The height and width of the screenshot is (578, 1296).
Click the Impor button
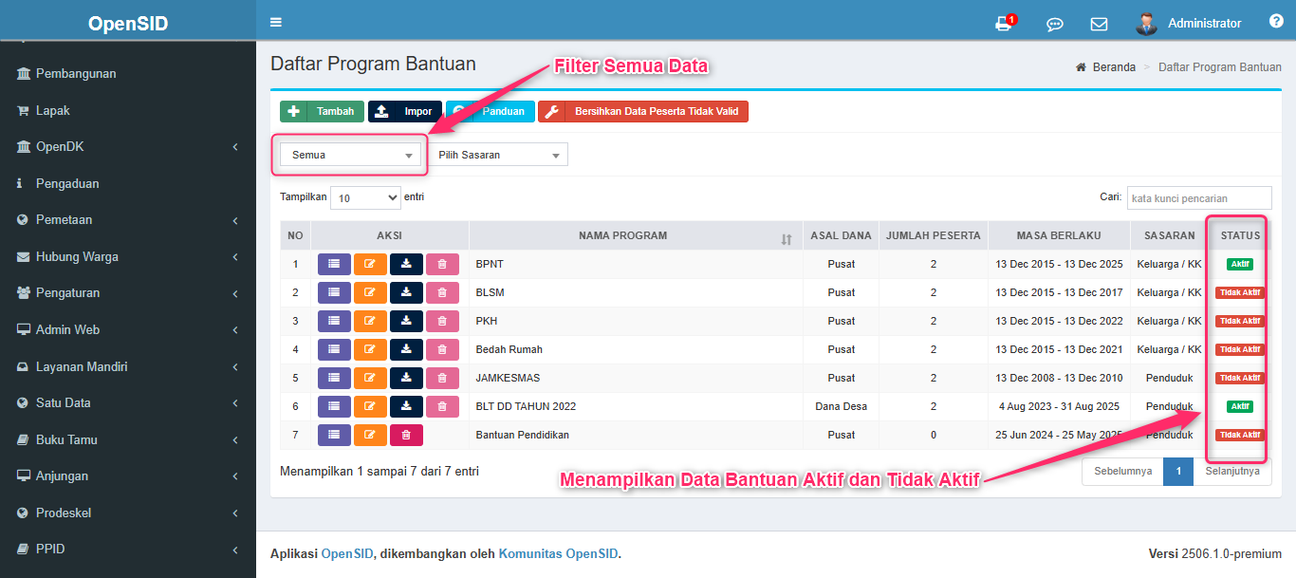405,112
